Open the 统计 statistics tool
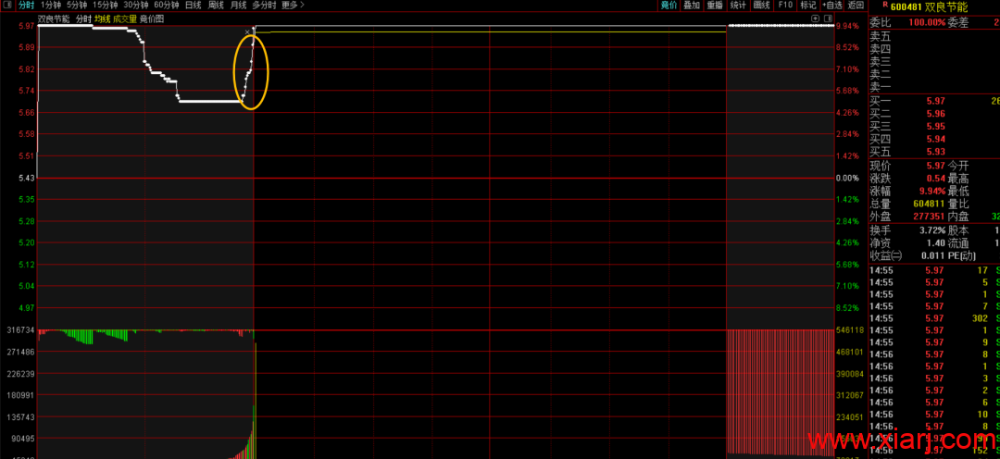The width and height of the screenshot is (1000, 459). point(738,6)
